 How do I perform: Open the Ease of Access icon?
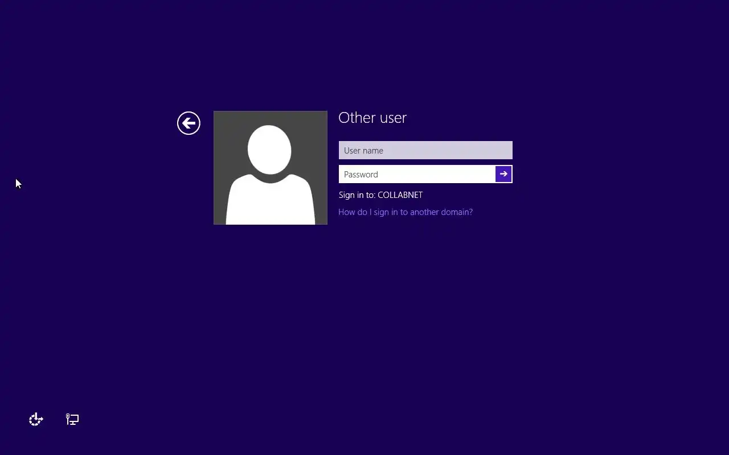click(x=36, y=420)
